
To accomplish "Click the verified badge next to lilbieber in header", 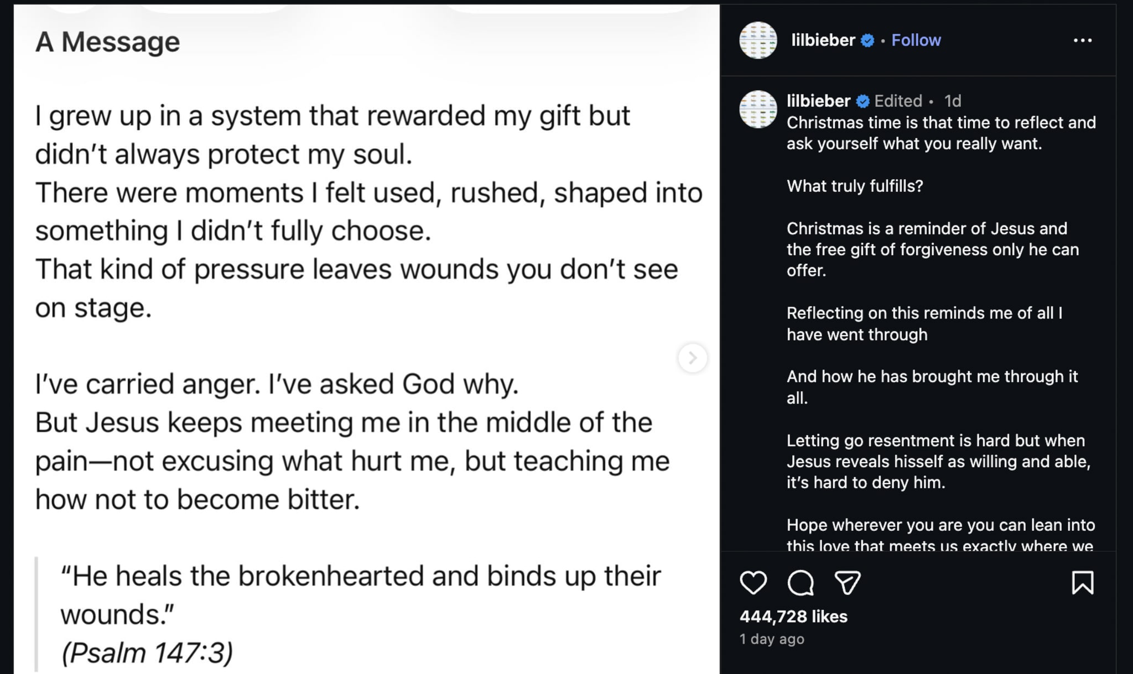I will 867,40.
